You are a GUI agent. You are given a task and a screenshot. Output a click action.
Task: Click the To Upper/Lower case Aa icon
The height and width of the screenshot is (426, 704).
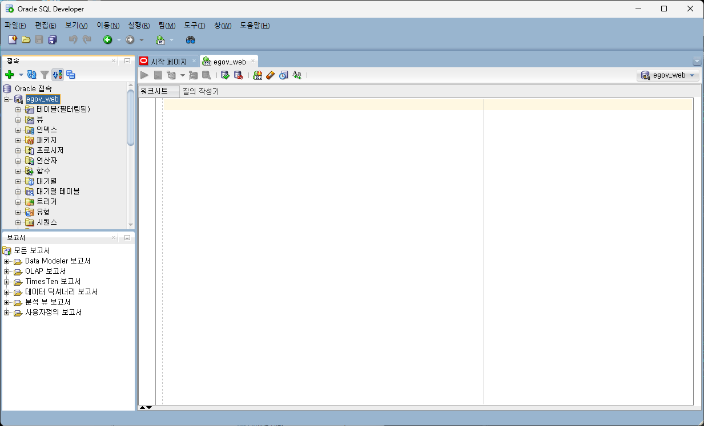297,75
